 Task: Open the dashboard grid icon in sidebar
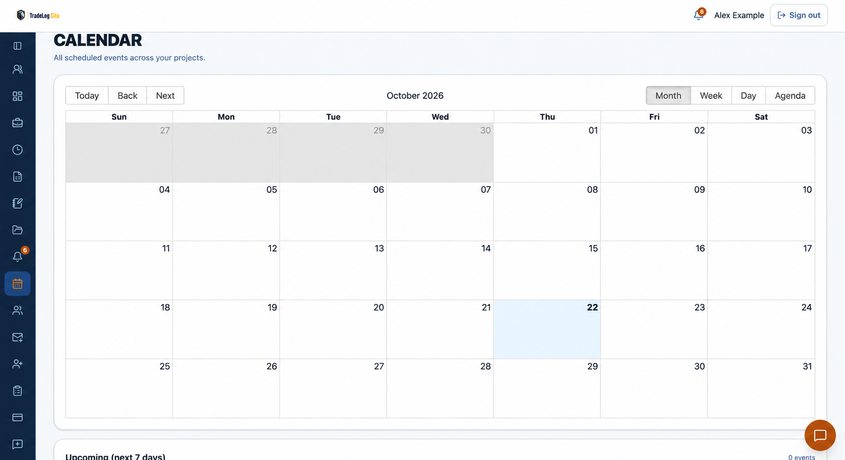coord(17,96)
